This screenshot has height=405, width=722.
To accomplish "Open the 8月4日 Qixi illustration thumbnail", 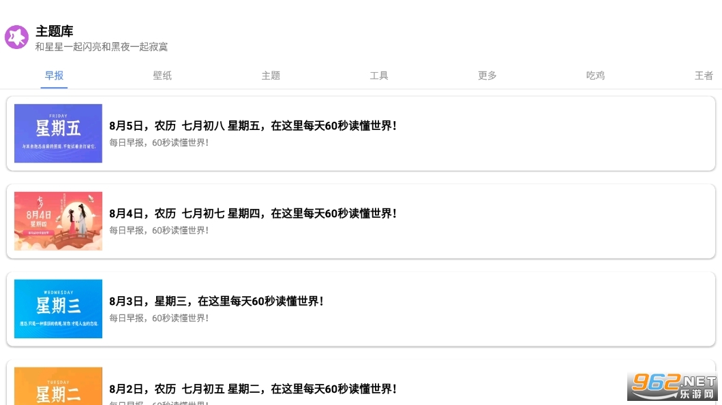I will pyautogui.click(x=58, y=221).
